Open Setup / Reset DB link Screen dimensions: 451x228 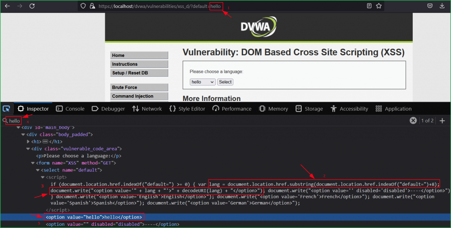click(x=139, y=73)
